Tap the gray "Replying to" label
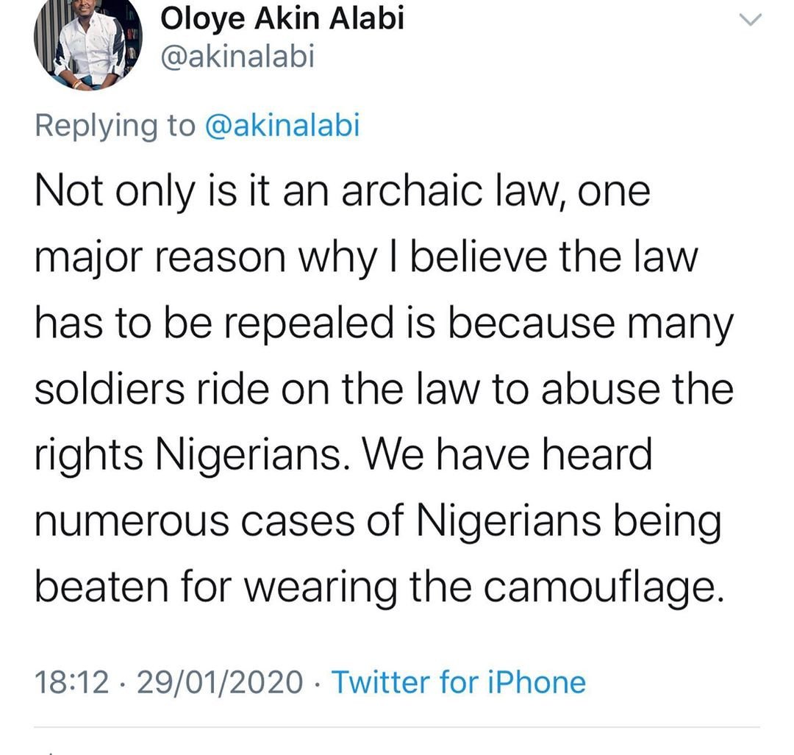The height and width of the screenshot is (755, 794). click(x=115, y=126)
